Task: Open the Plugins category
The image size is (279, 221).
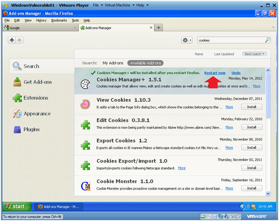Action: point(27,130)
